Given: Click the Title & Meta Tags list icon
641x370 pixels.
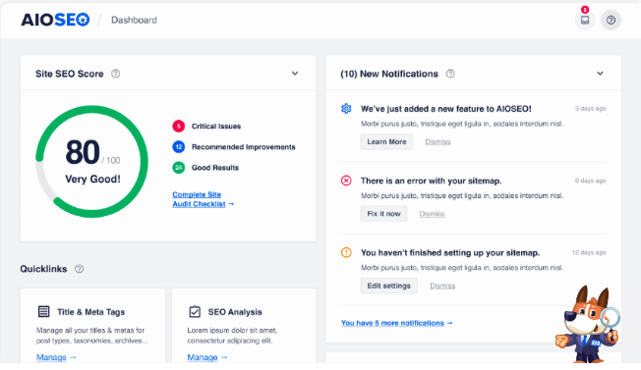Looking at the screenshot, I should pos(43,312).
